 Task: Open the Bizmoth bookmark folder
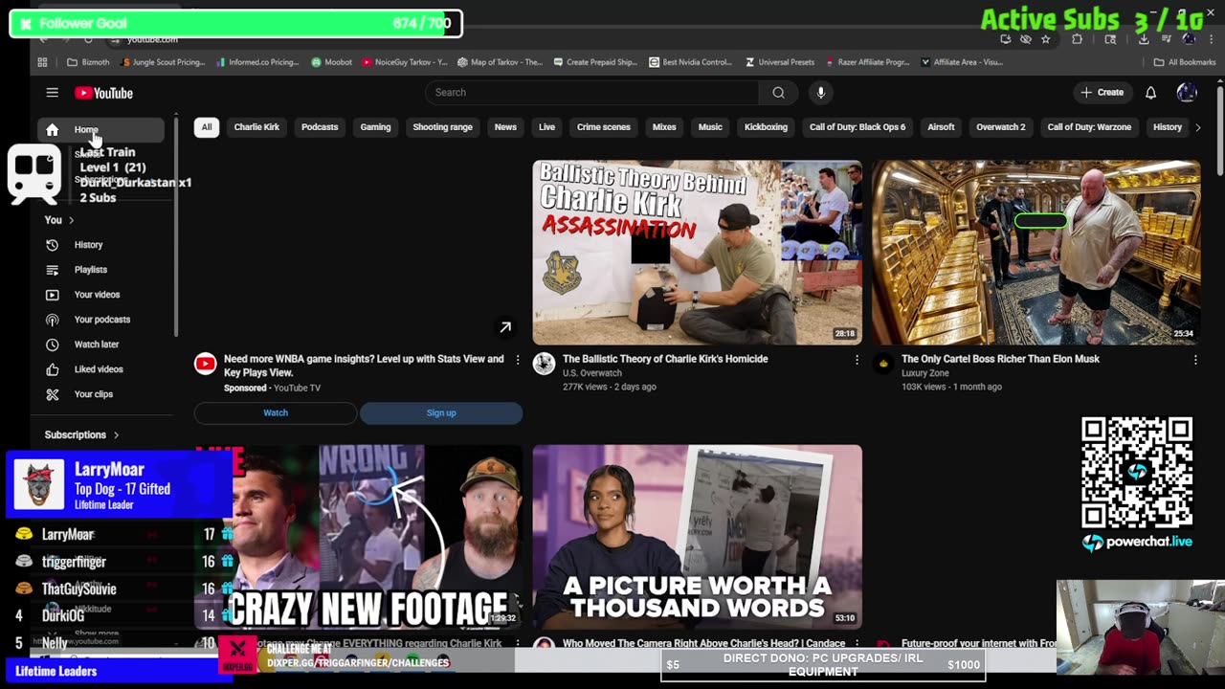88,62
